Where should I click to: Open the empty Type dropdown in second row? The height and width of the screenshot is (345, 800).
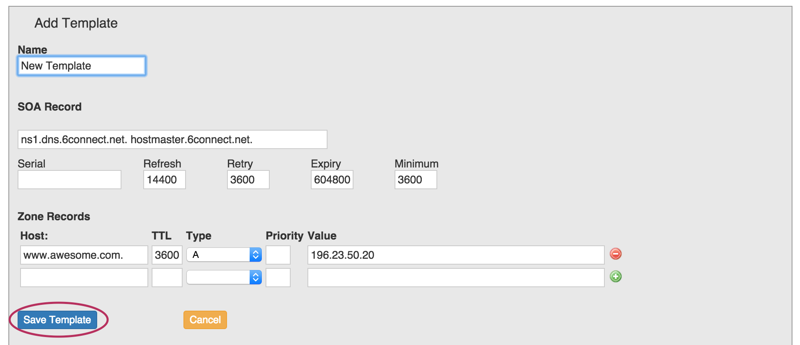pyautogui.click(x=224, y=277)
